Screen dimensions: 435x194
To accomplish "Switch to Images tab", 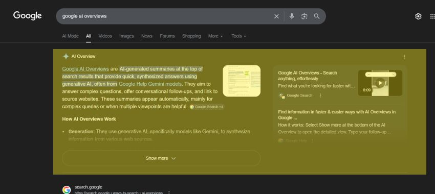I will pyautogui.click(x=126, y=36).
